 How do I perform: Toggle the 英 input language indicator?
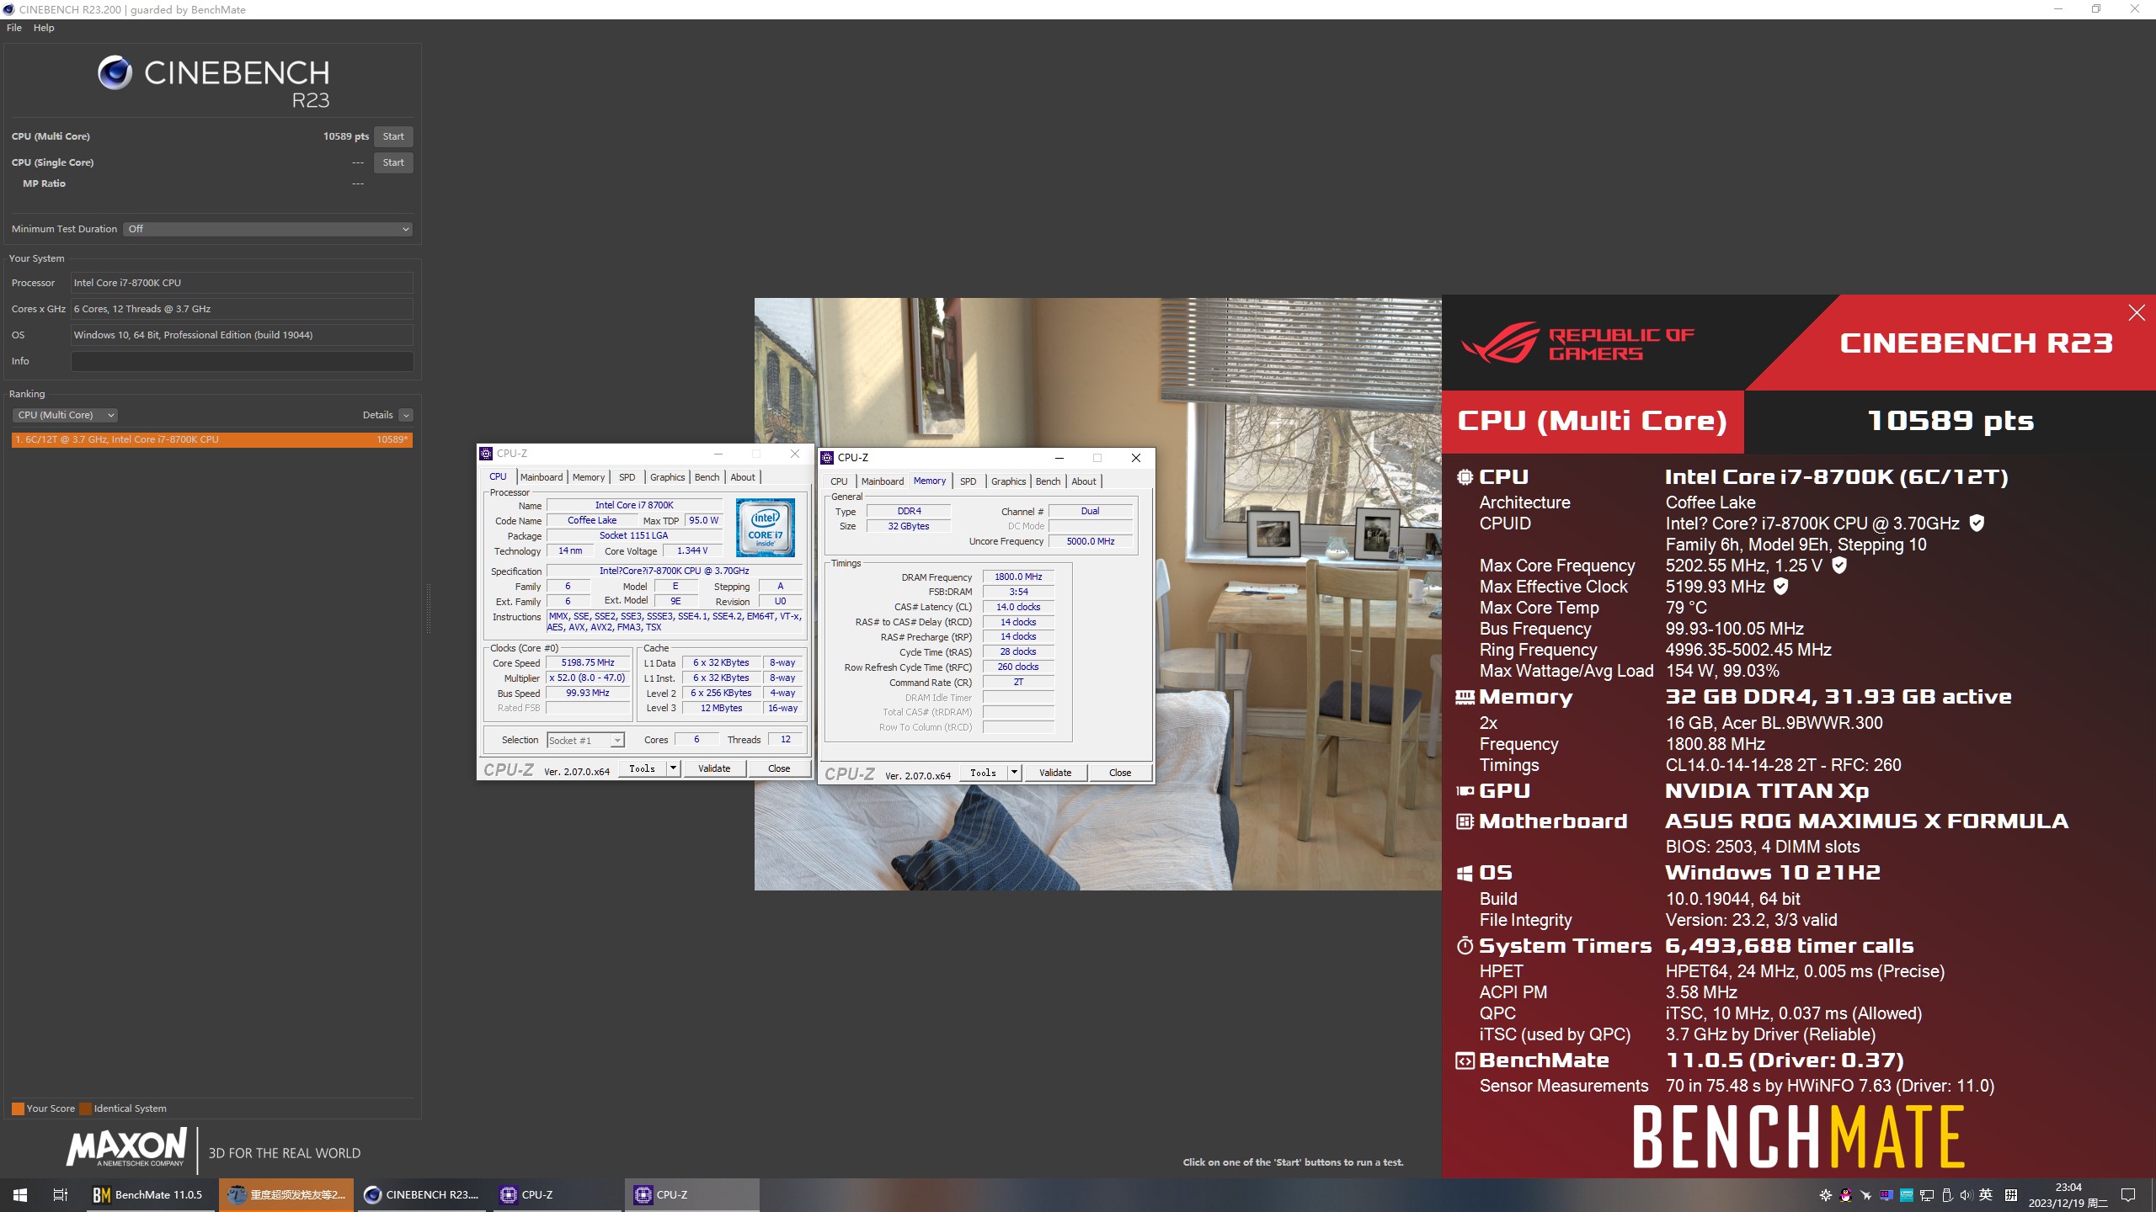[x=1986, y=1195]
